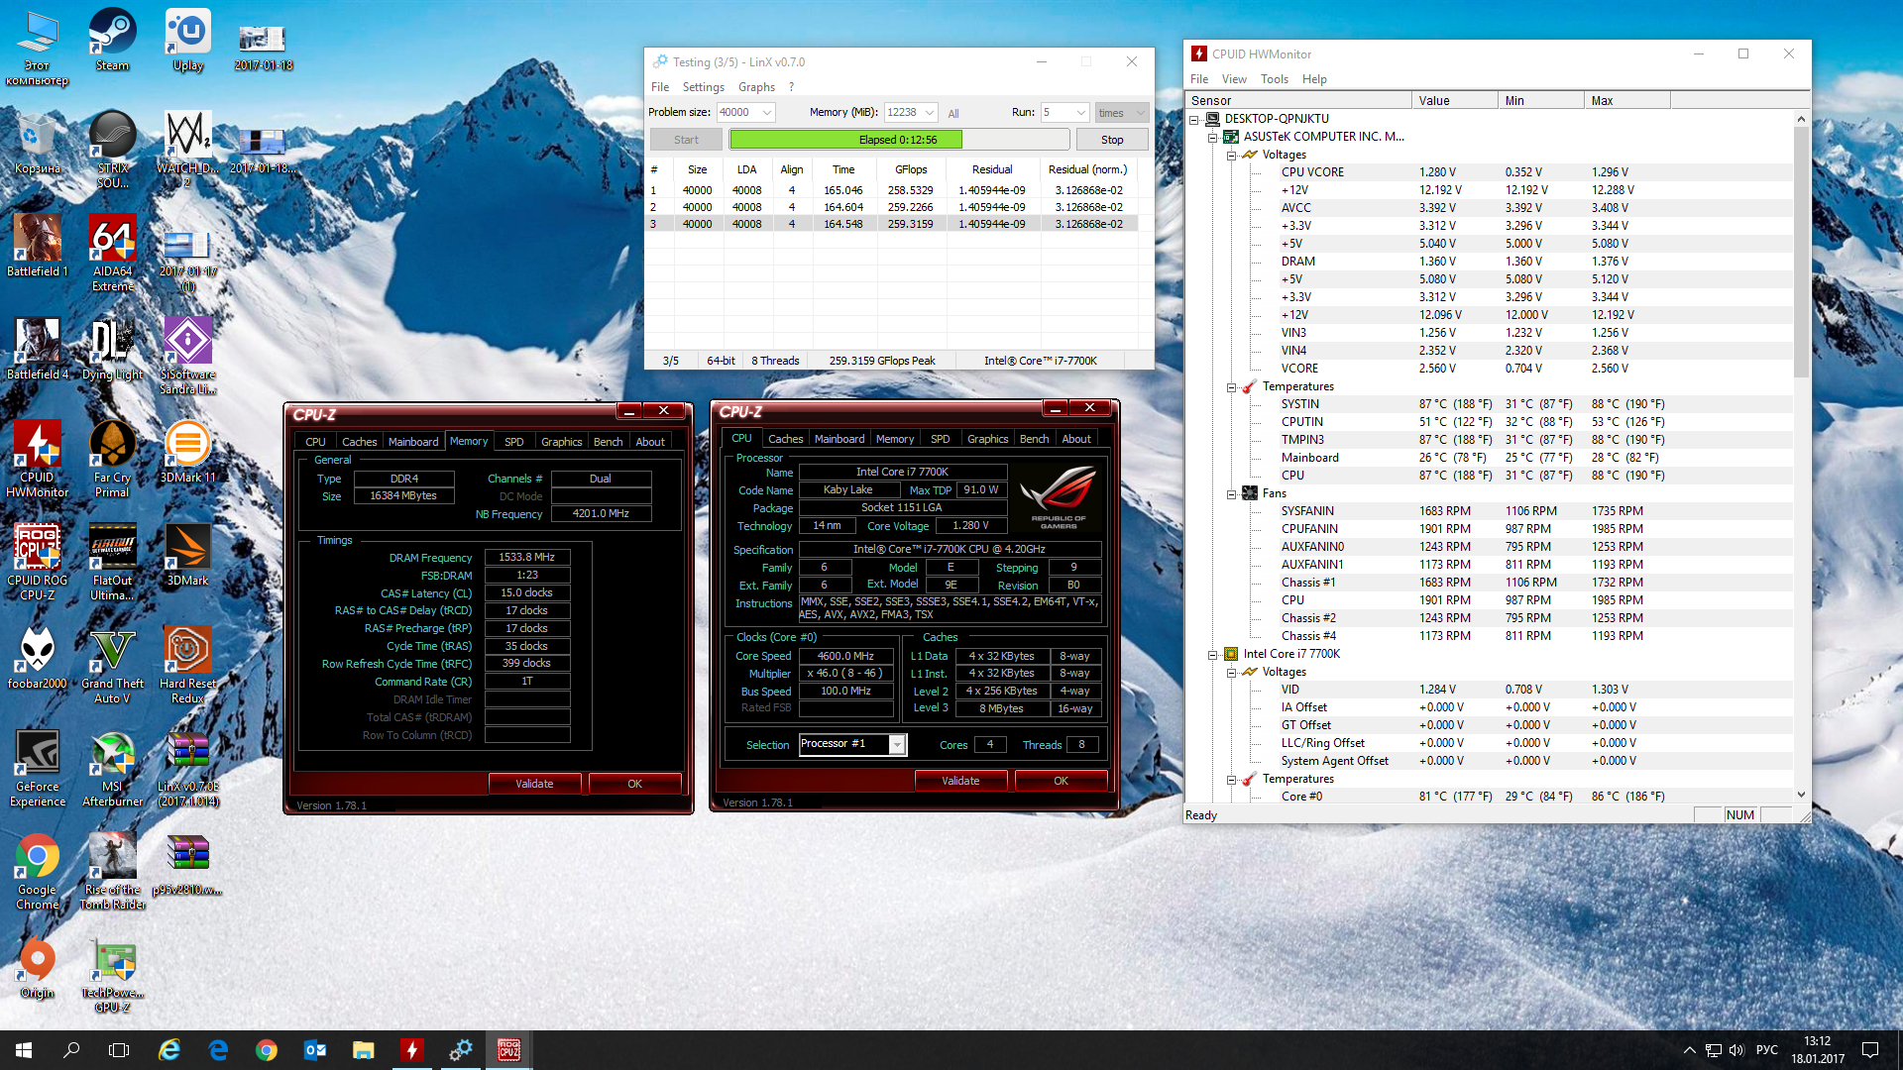The width and height of the screenshot is (1903, 1070).
Task: Open Mainboard tab in the processor-info CPU-Z window
Action: click(839, 439)
